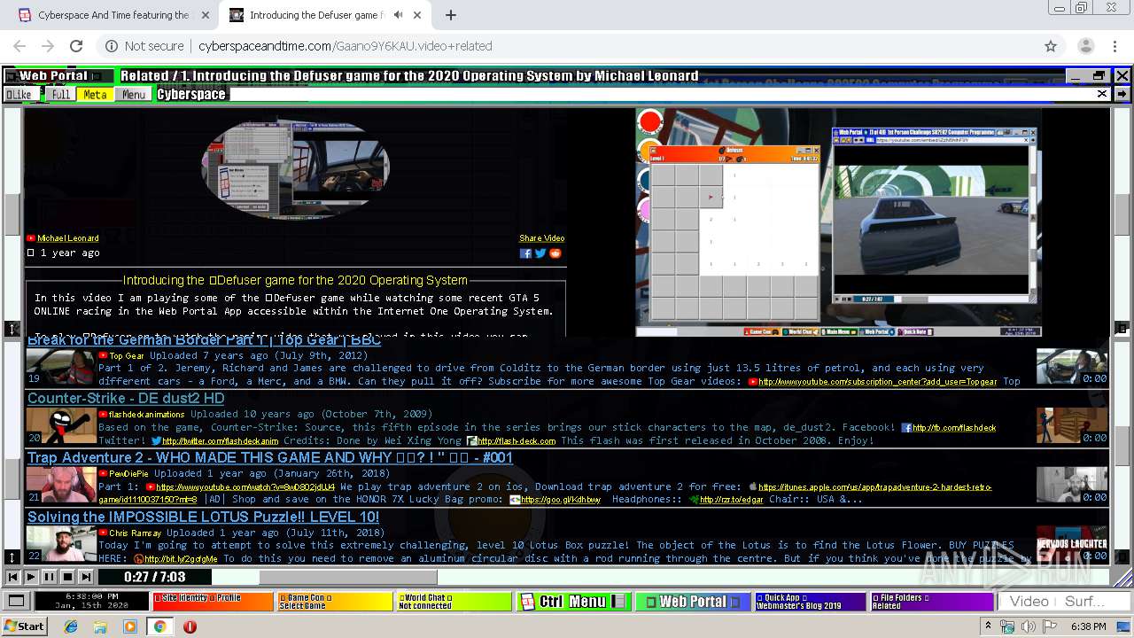
Task: Stop the video with the square button
Action: pyautogui.click(x=67, y=577)
